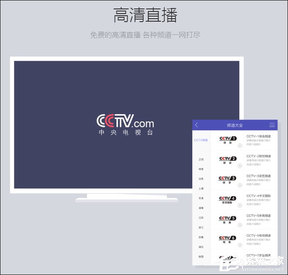
Task: Open the CCTV-4中文国际 title
Action: [x=258, y=196]
